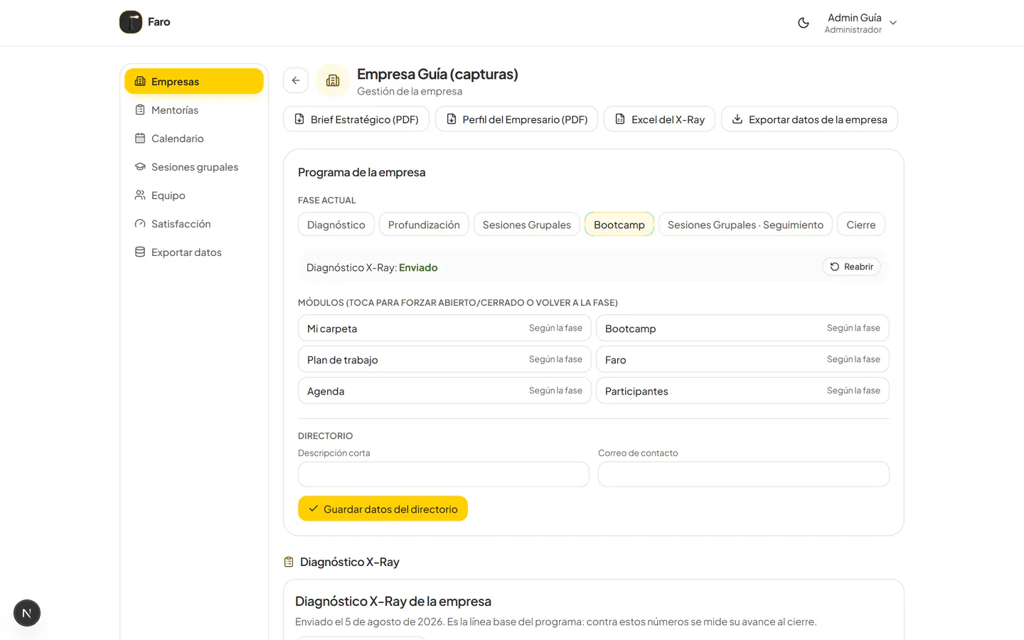This screenshot has width=1024, height=640.
Task: Click the Enviado status text
Action: tap(418, 268)
